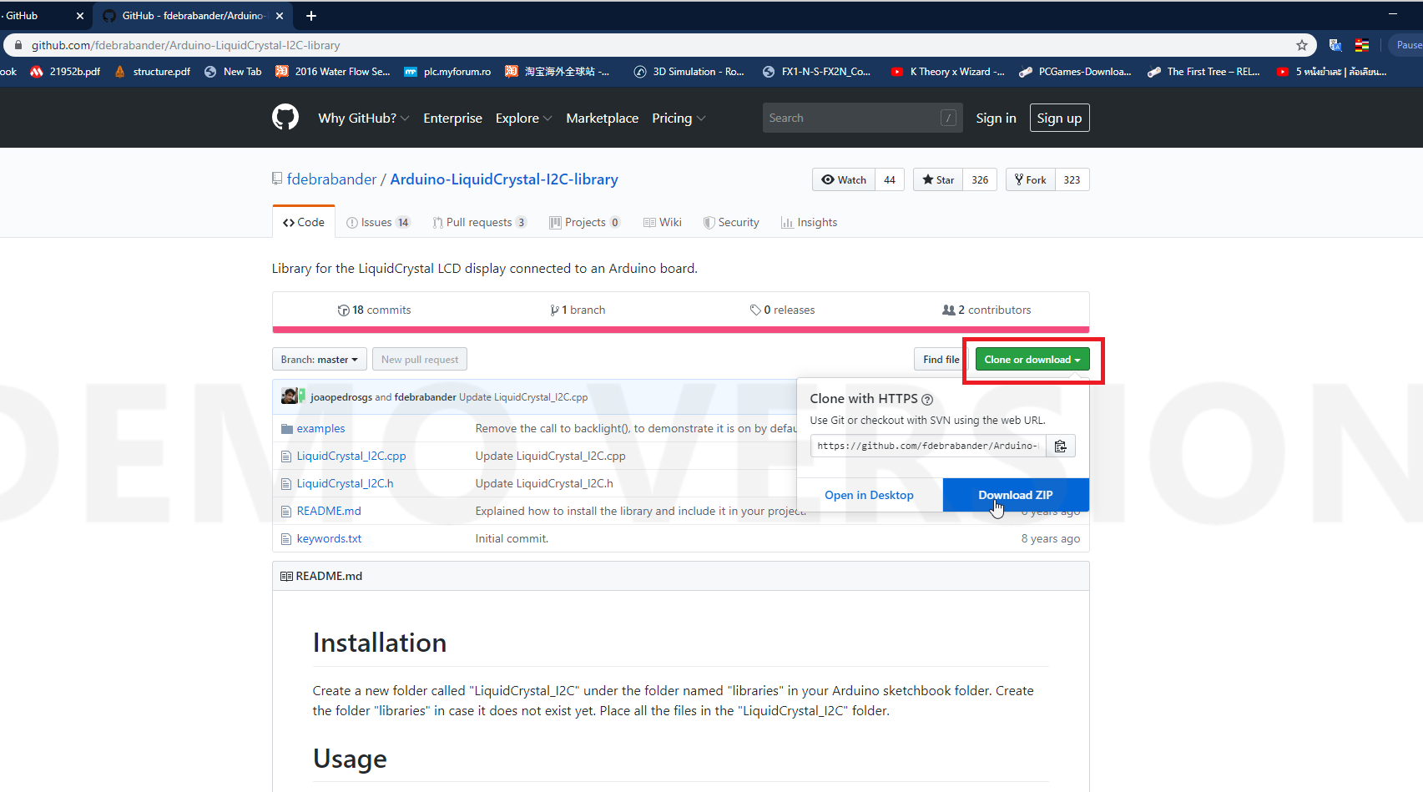Open the PCGames-Downloa... bookmark
The height and width of the screenshot is (792, 1423).
point(1076,72)
